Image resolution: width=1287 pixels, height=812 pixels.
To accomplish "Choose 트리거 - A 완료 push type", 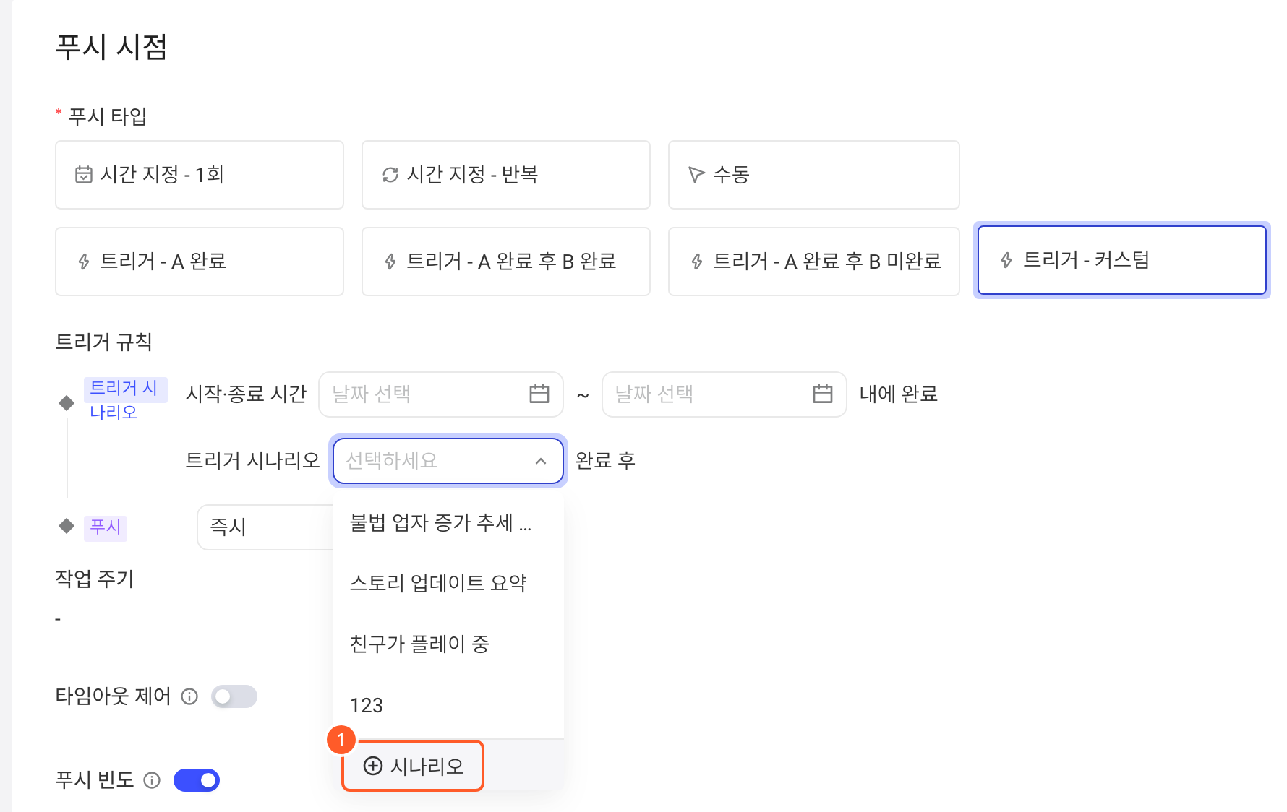I will [200, 262].
